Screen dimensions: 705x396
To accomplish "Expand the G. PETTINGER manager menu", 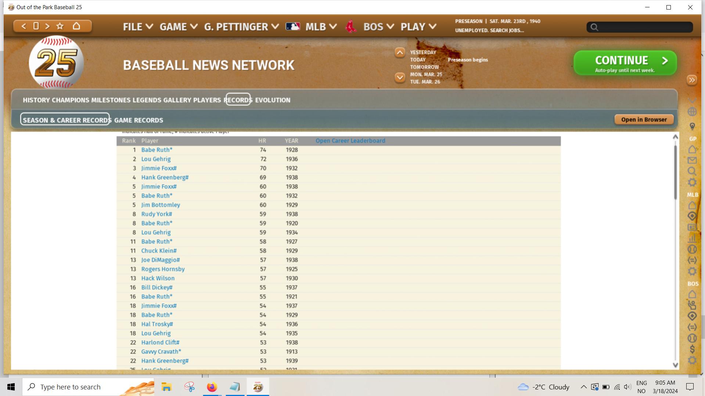I will 241,27.
